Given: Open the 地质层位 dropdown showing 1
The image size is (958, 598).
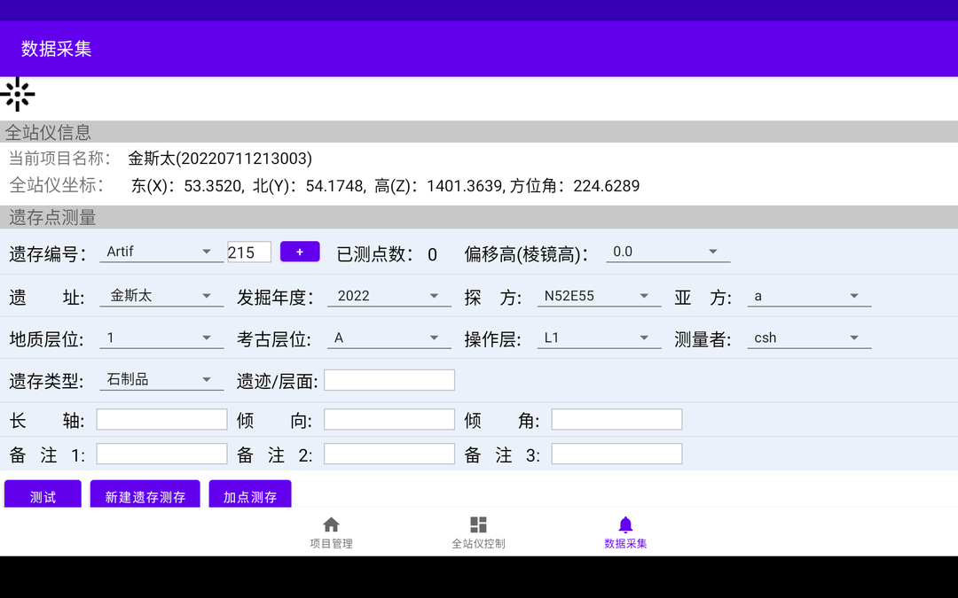Looking at the screenshot, I should point(161,338).
